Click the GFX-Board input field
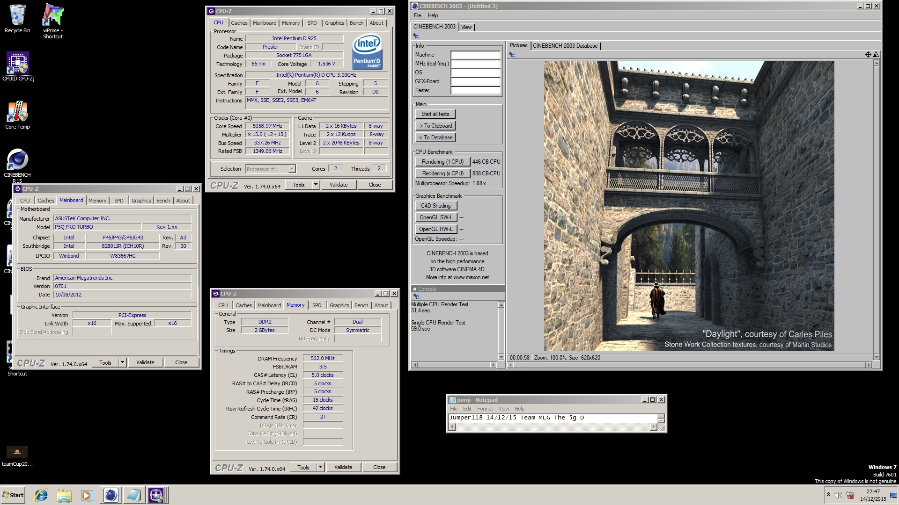This screenshot has width=899, height=505. pyautogui.click(x=475, y=81)
